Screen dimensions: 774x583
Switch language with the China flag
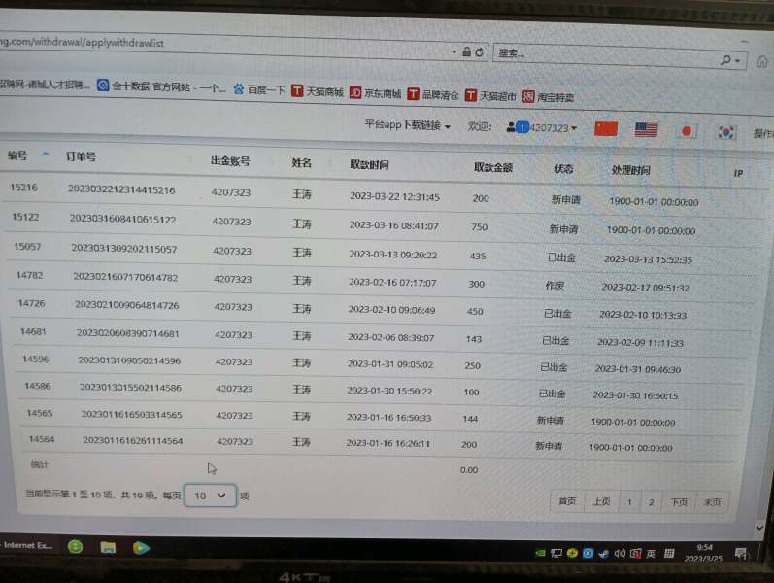(606, 129)
